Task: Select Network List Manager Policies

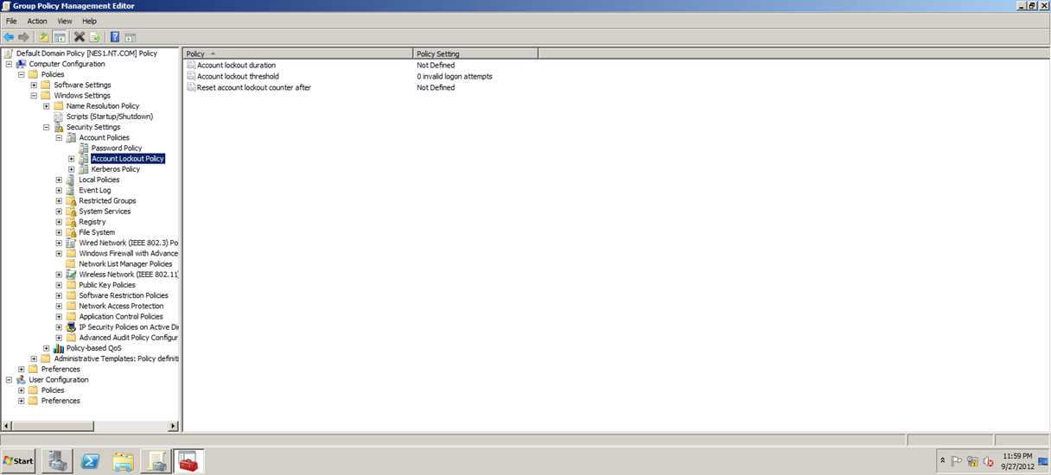Action: click(x=125, y=264)
